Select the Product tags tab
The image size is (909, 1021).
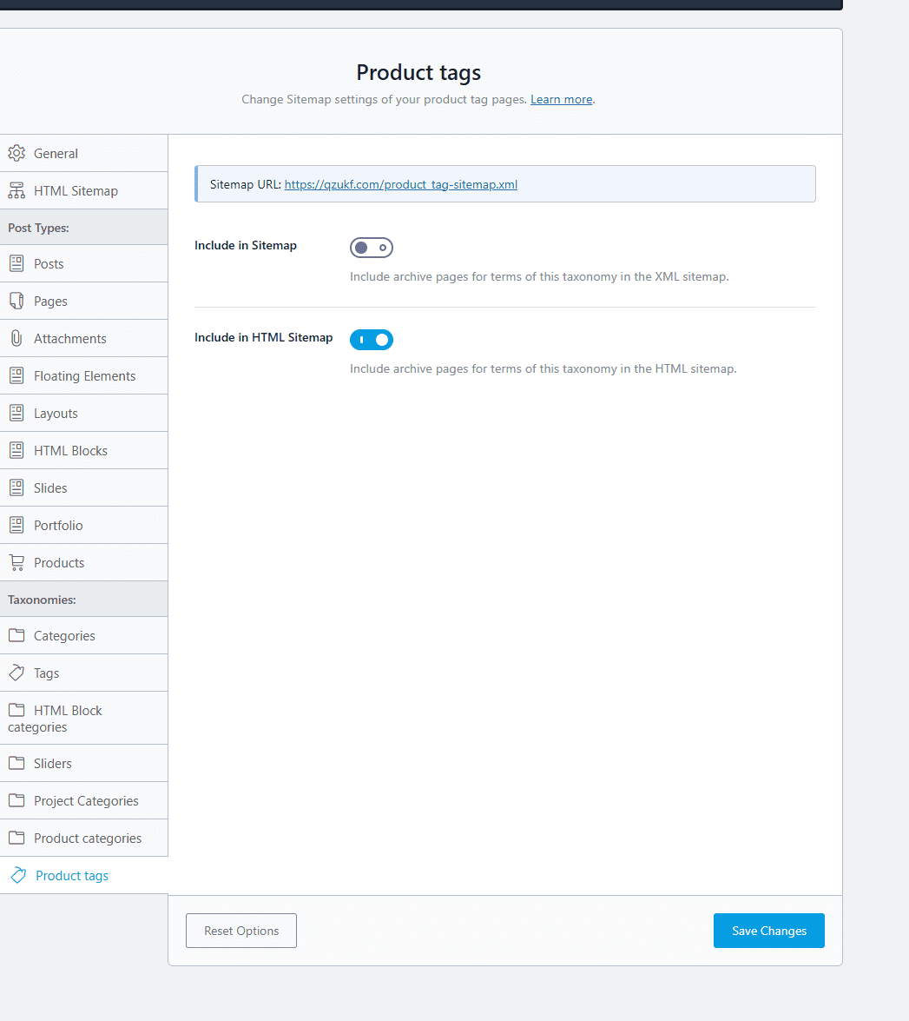[x=84, y=875]
